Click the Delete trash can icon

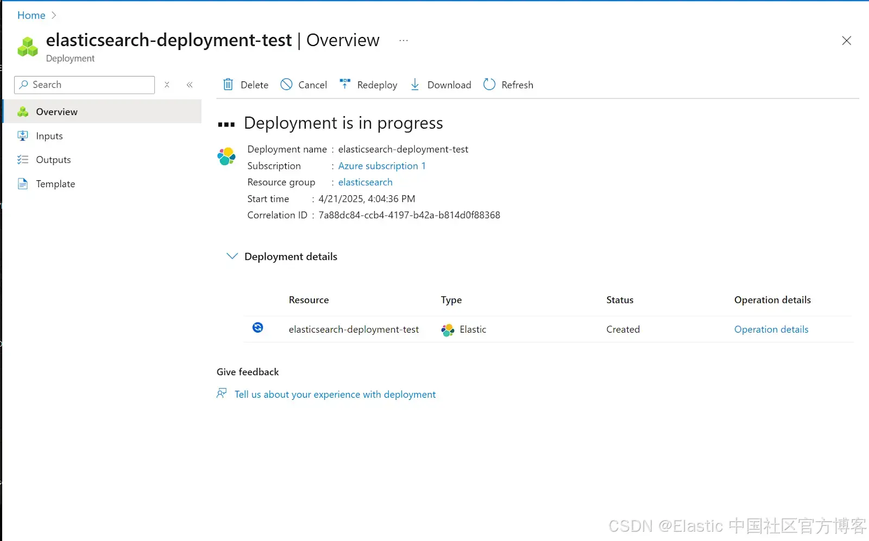228,85
